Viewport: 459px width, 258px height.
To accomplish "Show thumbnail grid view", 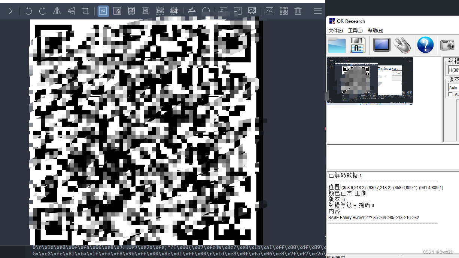I will pyautogui.click(x=284, y=11).
